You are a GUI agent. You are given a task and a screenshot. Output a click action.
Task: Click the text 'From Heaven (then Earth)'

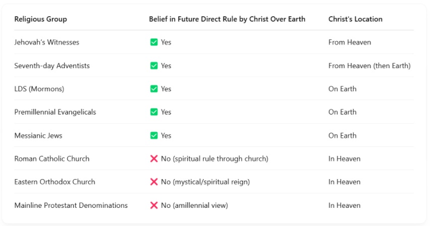pyautogui.click(x=369, y=66)
